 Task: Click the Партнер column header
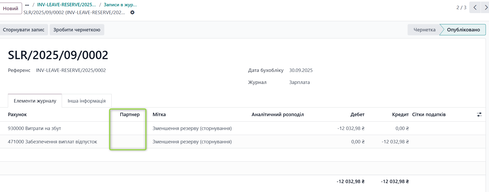[130, 115]
